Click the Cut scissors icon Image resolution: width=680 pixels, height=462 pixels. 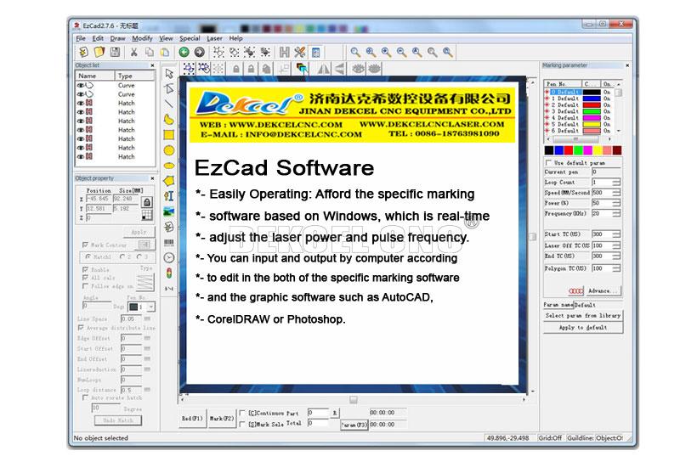click(x=132, y=53)
